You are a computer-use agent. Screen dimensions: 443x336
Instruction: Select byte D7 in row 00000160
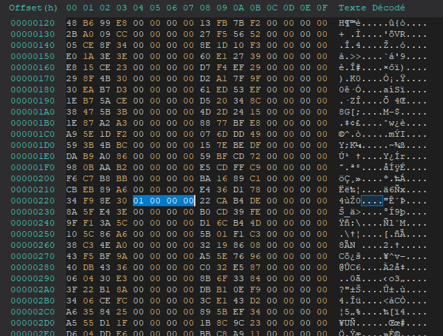[205, 67]
